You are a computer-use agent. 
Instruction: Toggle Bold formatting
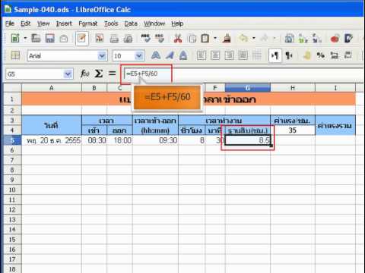[x=156, y=55]
